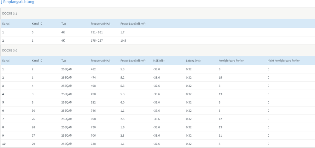Select the 522 MHz frequency cell

93,102
